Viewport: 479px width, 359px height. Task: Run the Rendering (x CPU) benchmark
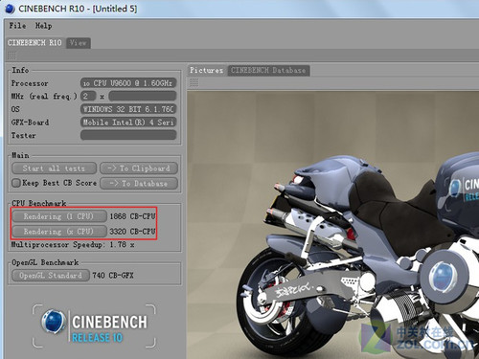pyautogui.click(x=59, y=232)
